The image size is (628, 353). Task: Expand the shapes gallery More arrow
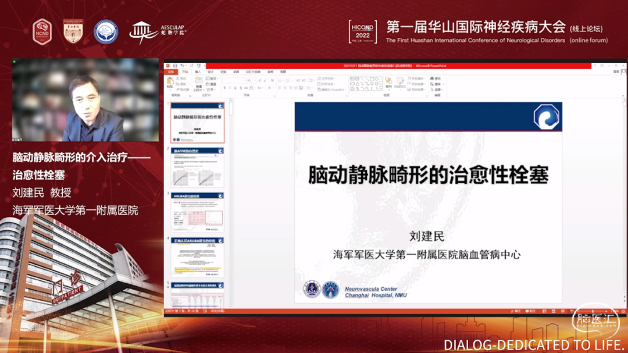point(381,88)
